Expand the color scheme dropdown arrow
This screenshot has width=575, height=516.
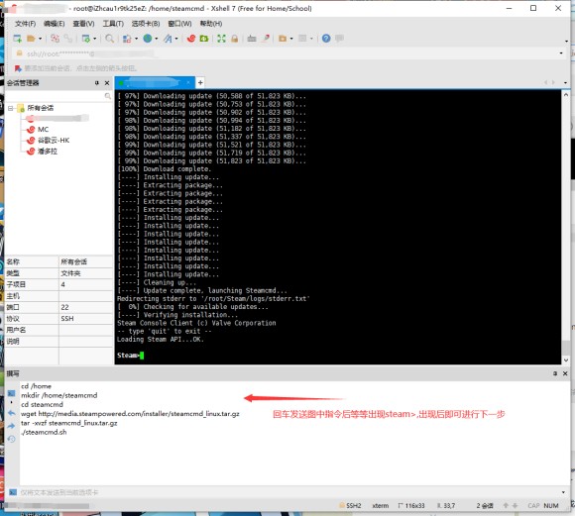pos(136,39)
